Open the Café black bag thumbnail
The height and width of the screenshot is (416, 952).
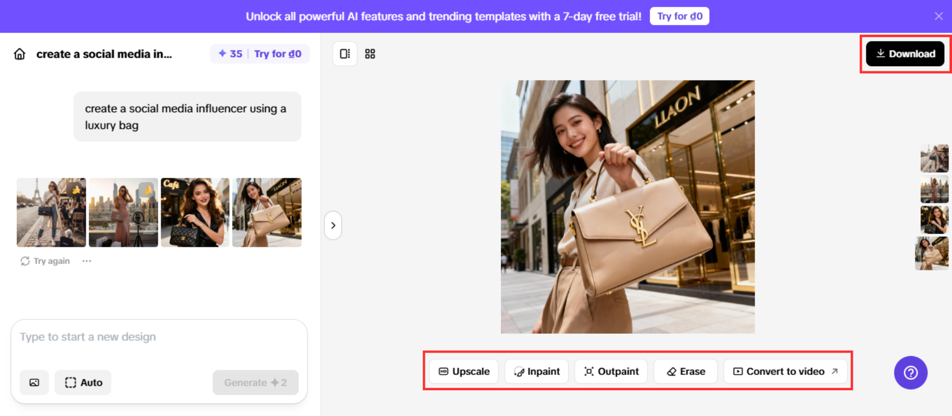195,212
